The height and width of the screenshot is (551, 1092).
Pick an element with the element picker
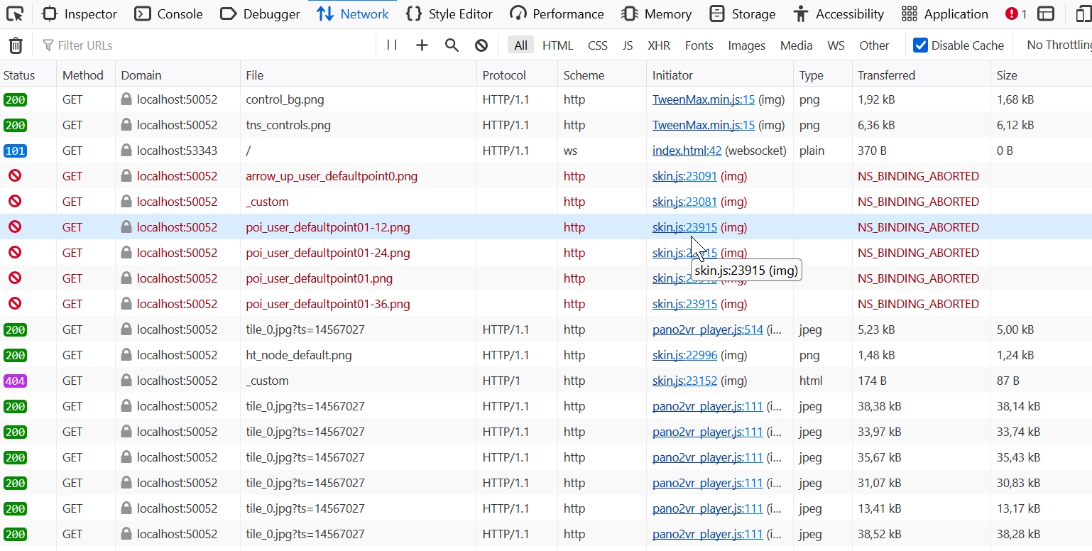pos(15,13)
